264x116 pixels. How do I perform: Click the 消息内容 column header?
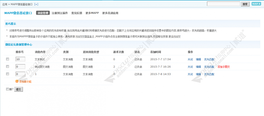tap(40, 52)
